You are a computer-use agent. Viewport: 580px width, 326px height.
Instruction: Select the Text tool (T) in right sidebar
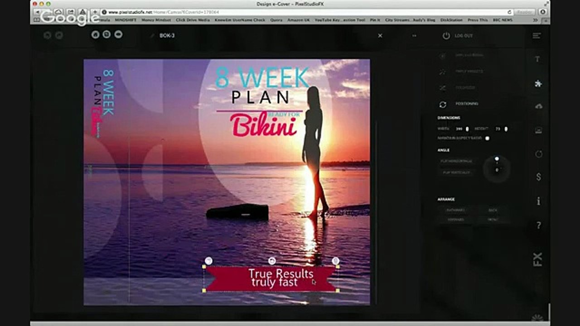[x=538, y=59]
